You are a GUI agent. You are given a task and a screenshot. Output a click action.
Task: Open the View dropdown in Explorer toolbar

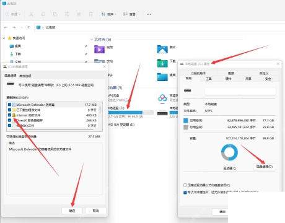131,14
